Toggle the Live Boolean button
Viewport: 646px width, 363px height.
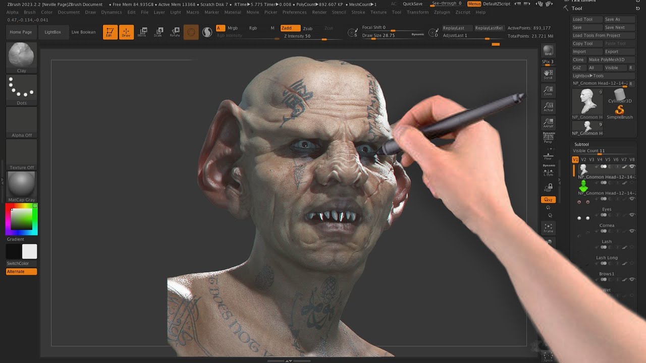click(83, 32)
